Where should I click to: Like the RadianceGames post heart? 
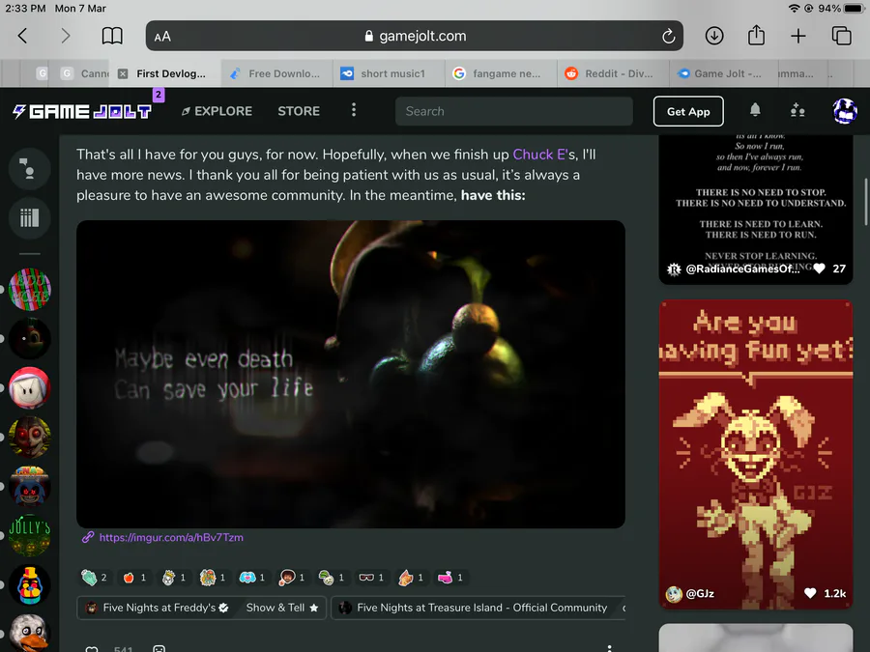point(819,269)
